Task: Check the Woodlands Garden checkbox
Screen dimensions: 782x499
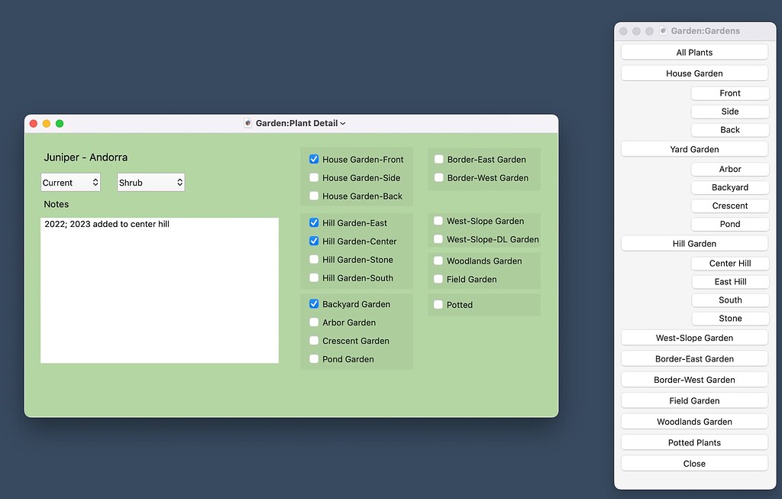Action: 440,261
